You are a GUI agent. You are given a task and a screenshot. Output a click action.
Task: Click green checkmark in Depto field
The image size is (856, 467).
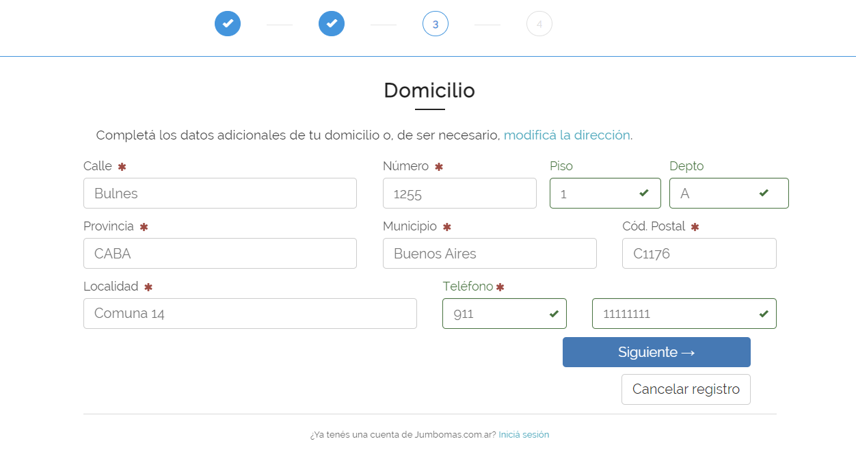click(764, 193)
